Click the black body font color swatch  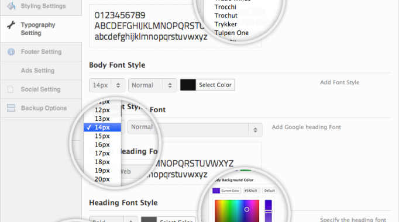pyautogui.click(x=188, y=85)
